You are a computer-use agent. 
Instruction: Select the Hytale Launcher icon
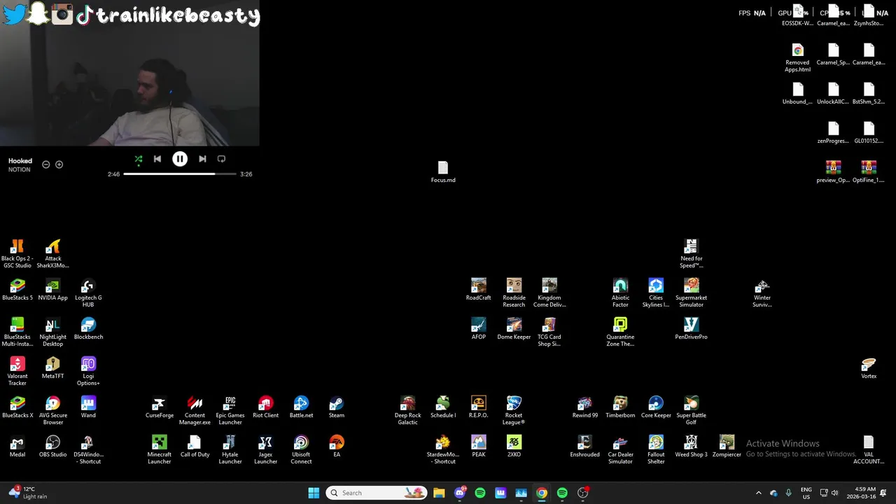[230, 449]
